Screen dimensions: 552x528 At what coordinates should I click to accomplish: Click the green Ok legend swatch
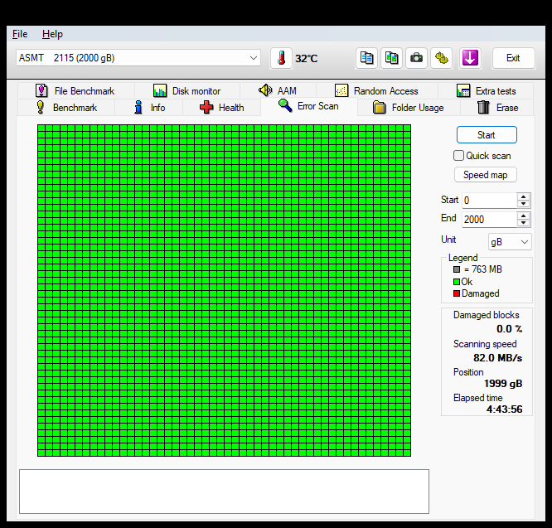457,282
